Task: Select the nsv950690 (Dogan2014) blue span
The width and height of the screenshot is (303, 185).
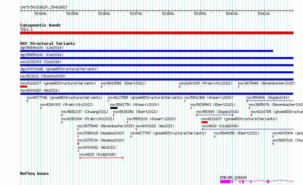Action: tap(215, 115)
